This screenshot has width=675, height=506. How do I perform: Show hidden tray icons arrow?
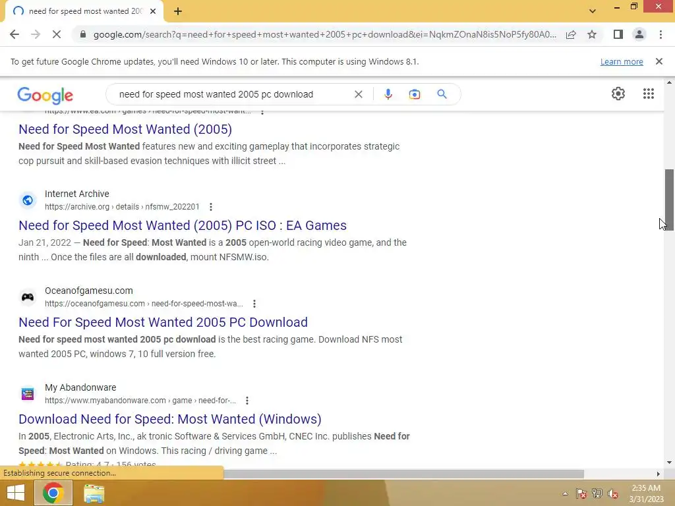point(565,493)
